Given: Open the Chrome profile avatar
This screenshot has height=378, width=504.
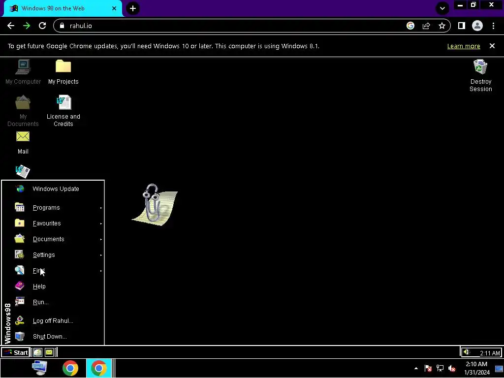Looking at the screenshot, I should 477,26.
